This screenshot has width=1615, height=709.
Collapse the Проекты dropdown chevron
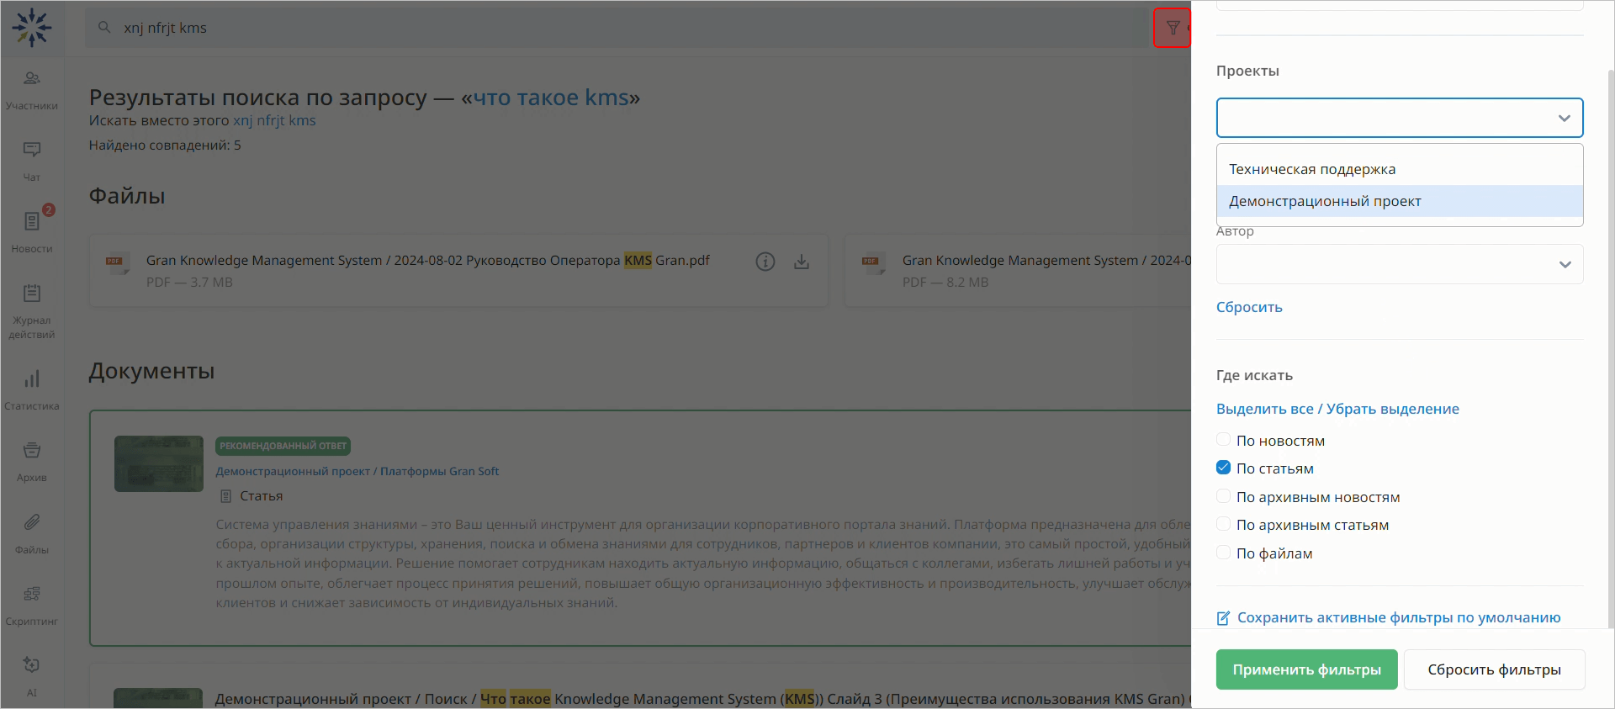point(1564,118)
